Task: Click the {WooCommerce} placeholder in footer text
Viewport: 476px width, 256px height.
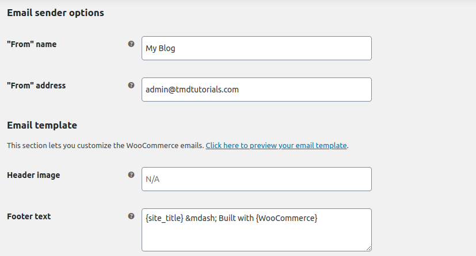Action: [287, 218]
